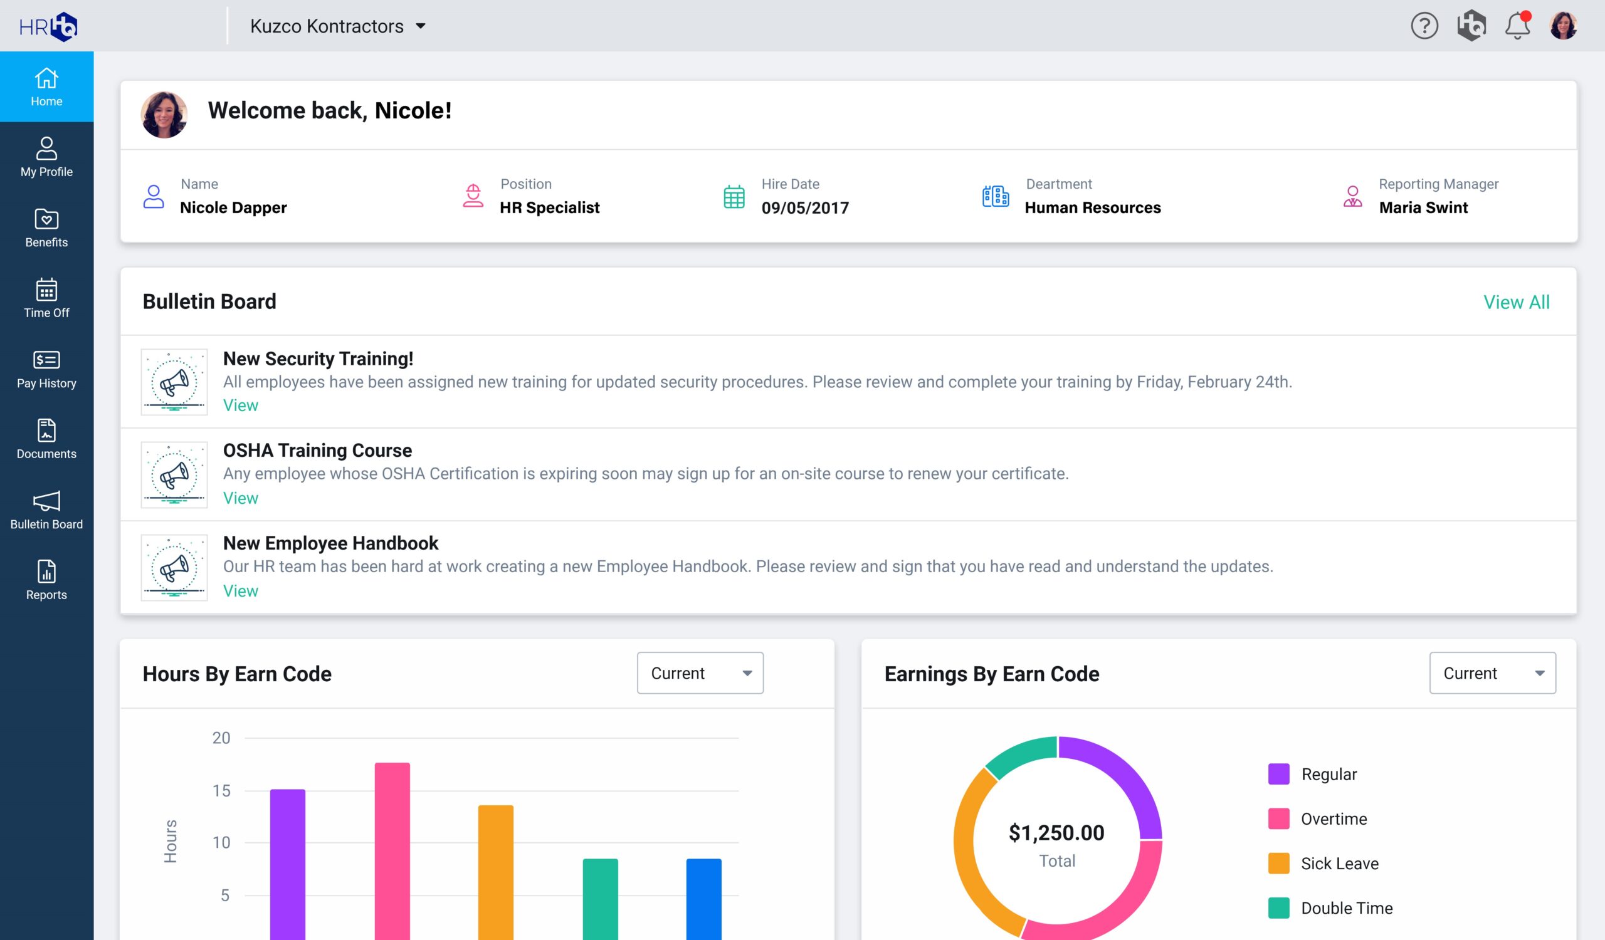Click View All on the Bulletin Board

(x=1516, y=301)
